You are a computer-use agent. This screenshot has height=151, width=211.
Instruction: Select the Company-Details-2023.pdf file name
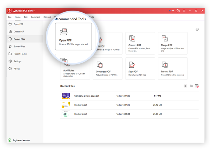point(87,96)
